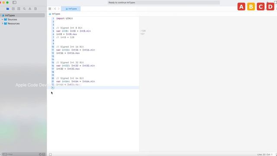Click line 'int16 = Int16.max'
Screen dimensions: 277x156
[68, 53]
